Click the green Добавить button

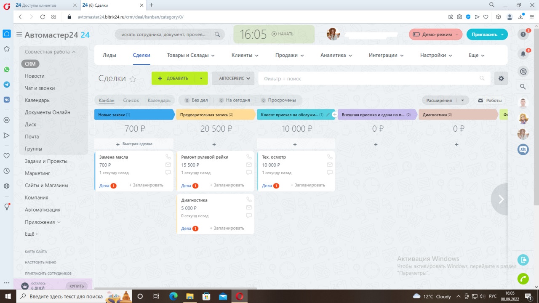click(173, 78)
